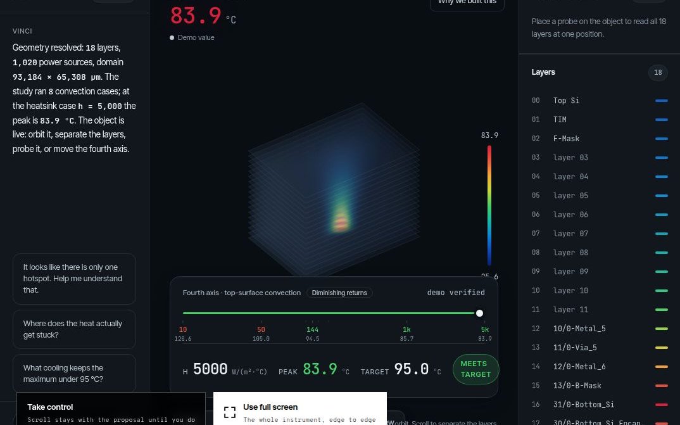Viewport: 680px width, 425px height.
Task: Select the 1k tick on the convection slider
Action: 406,329
